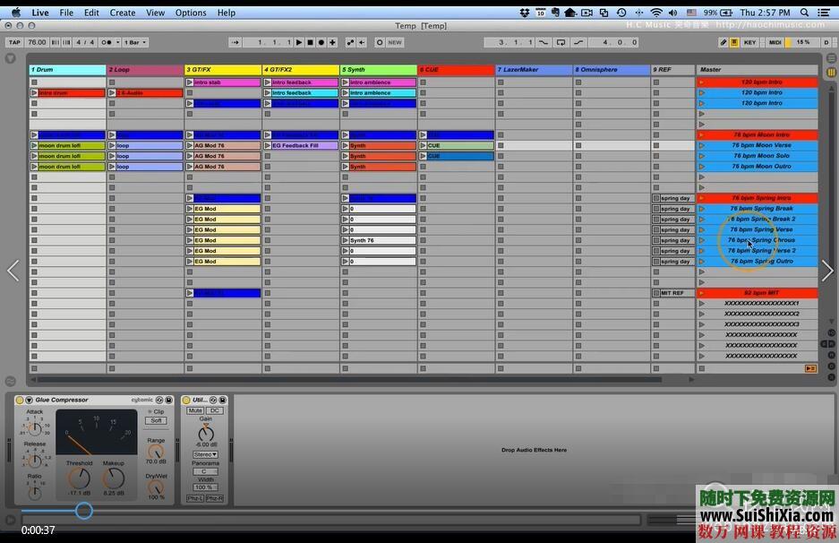Click the Automation Arm button
This screenshot has height=543, width=839.
tap(350, 42)
